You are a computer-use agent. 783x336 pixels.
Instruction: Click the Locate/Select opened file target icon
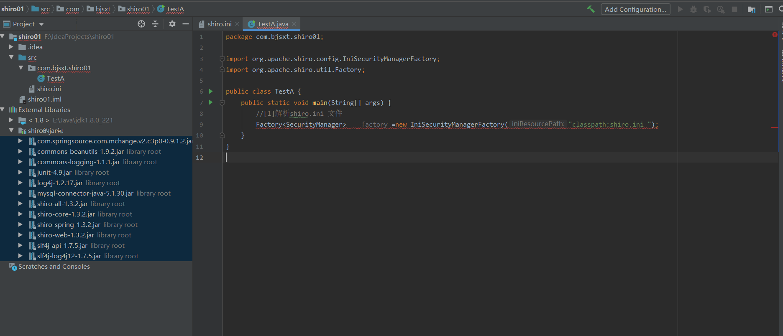tap(141, 24)
